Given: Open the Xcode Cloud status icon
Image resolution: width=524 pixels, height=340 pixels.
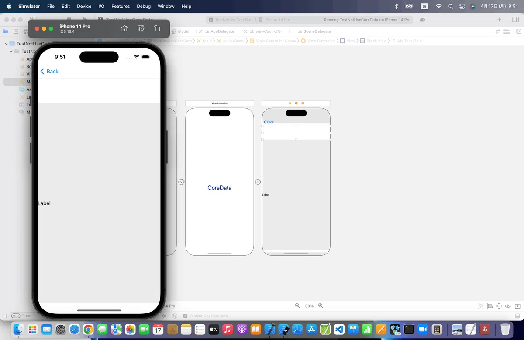Looking at the screenshot, I should pos(422,20).
